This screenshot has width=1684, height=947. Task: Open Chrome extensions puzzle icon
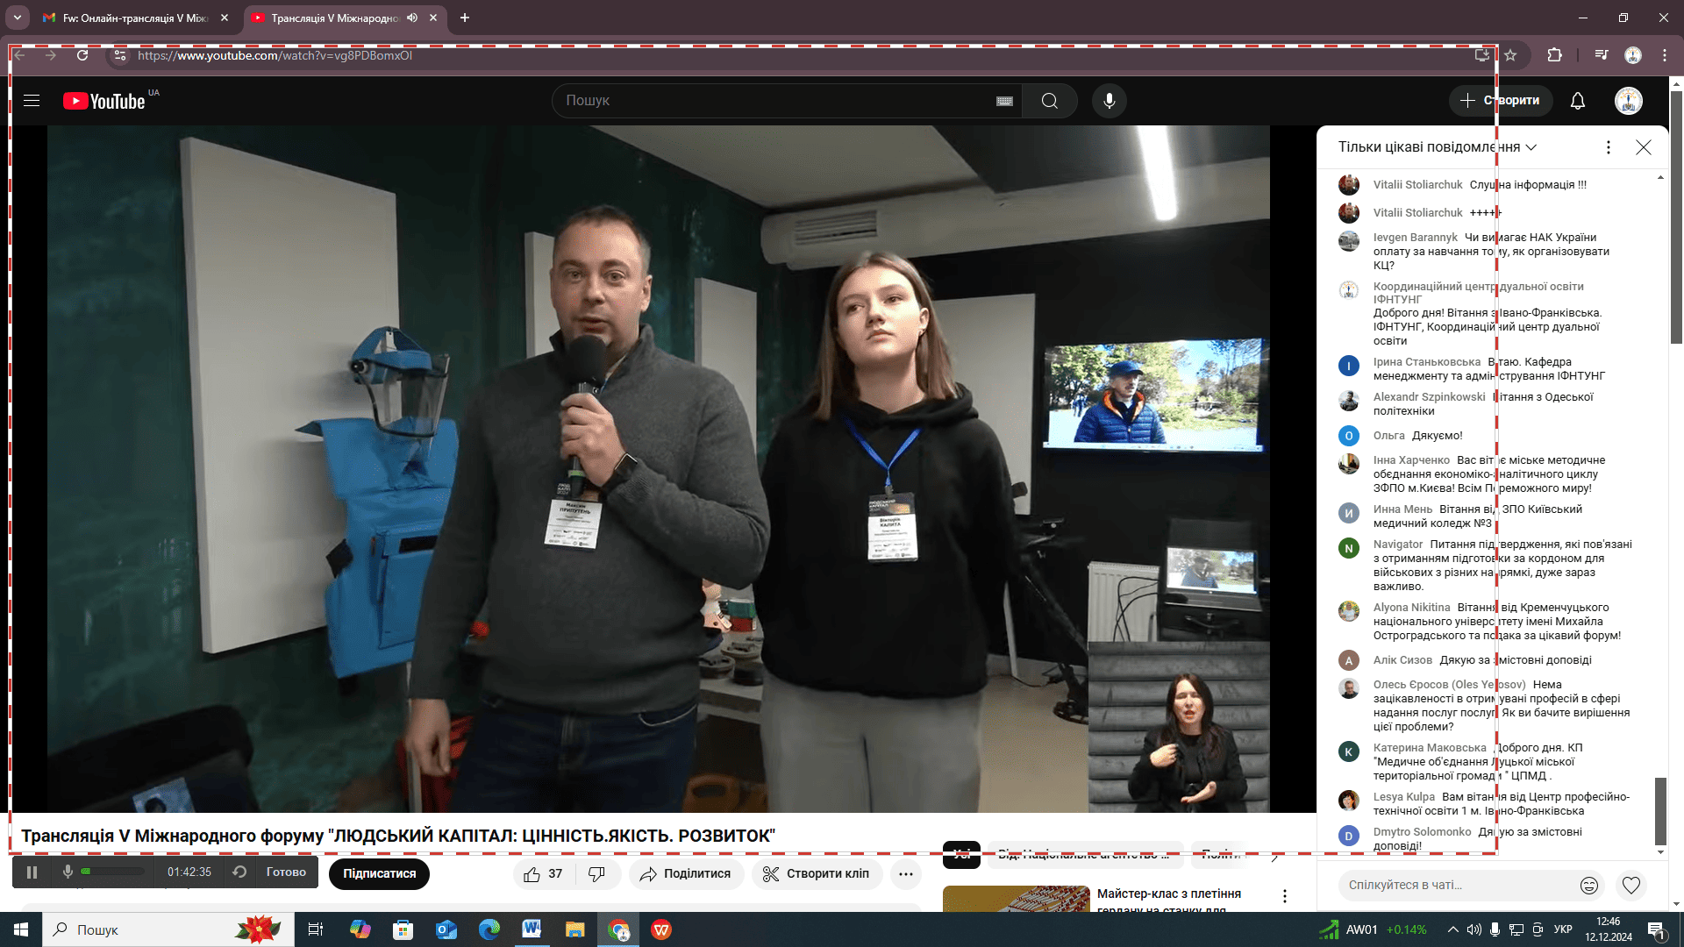1554,55
